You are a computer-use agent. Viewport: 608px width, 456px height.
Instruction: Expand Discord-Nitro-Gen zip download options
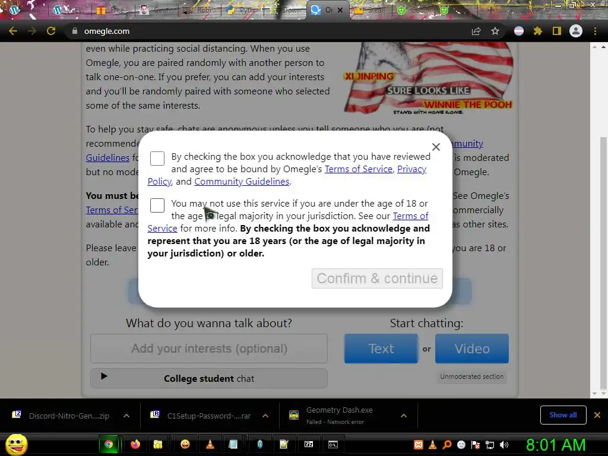(126, 416)
